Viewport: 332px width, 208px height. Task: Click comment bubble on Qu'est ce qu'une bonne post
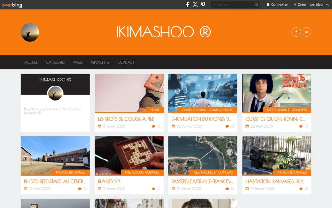point(301,126)
